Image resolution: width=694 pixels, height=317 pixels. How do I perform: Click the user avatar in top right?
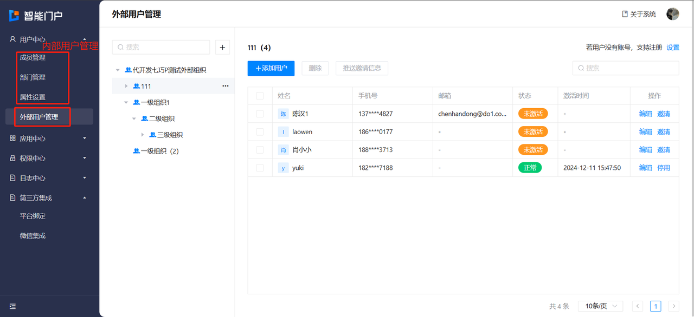tap(672, 14)
